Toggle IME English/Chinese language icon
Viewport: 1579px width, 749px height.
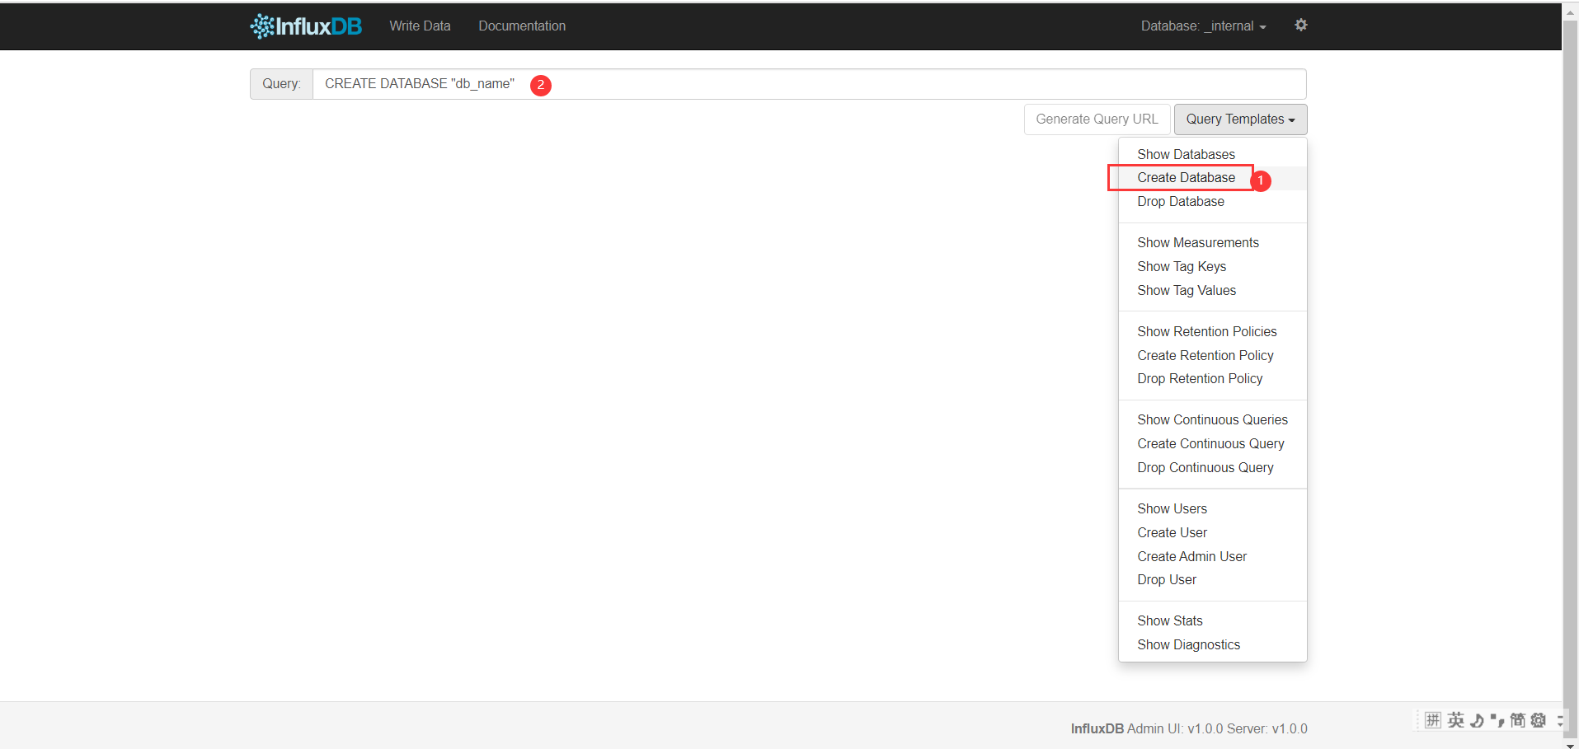click(x=1456, y=720)
